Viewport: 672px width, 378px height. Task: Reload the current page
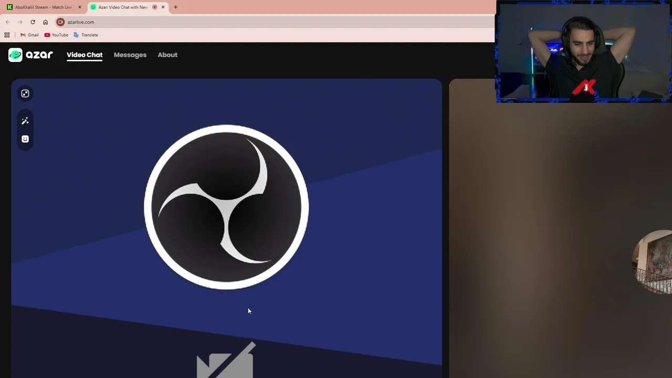pyautogui.click(x=33, y=22)
